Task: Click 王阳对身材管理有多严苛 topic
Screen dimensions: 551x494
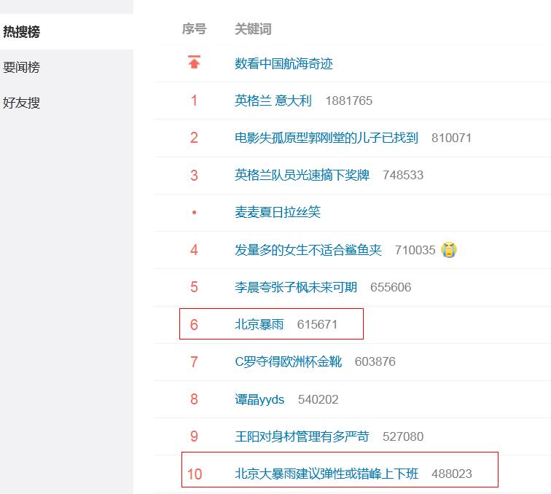Action: [302, 436]
